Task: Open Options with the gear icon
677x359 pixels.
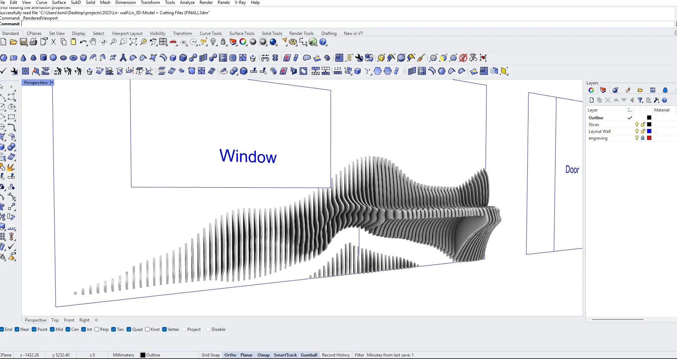Action: 293,42
